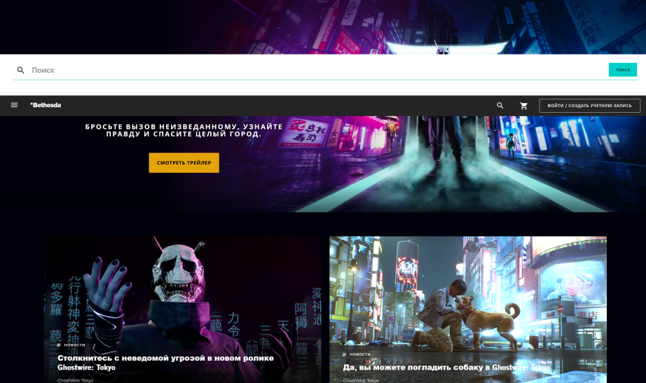Viewport: 646px width, 383px height.
Task: Click GhostWire: Tokyo label under dog article
Action: (361, 380)
